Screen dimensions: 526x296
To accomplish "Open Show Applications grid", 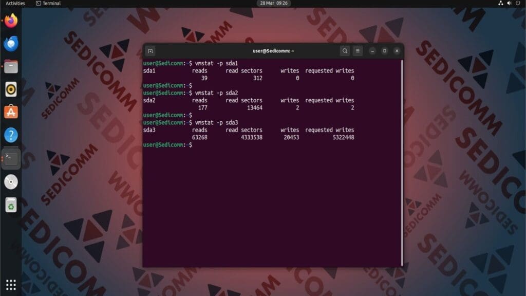I will click(10, 284).
